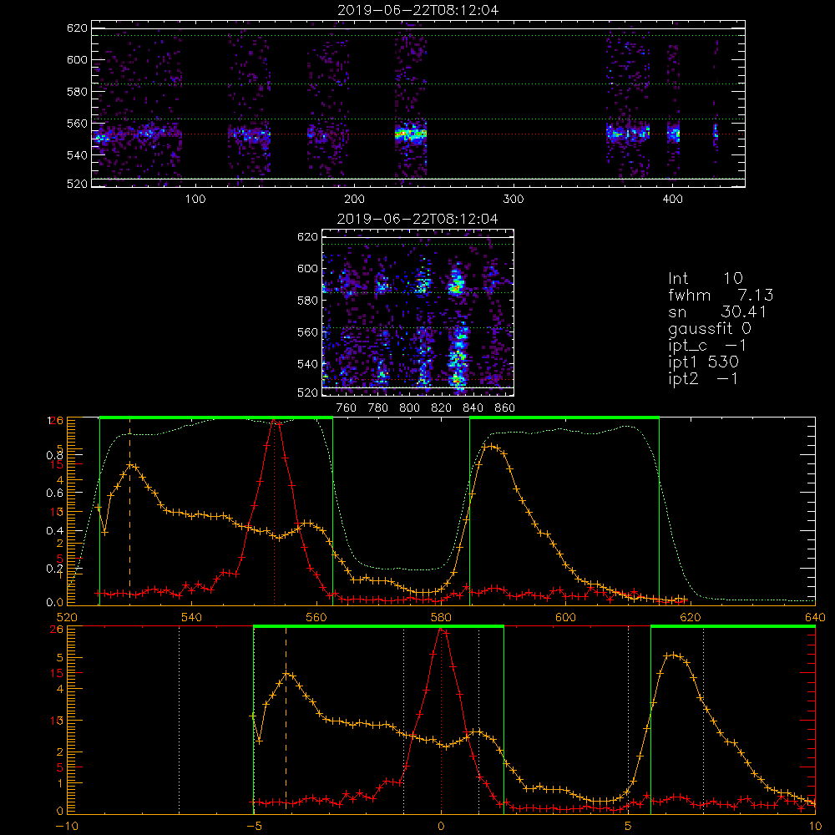835x835 pixels.
Task: Click x-axis label 200 on top spectrogram
Action: click(354, 200)
